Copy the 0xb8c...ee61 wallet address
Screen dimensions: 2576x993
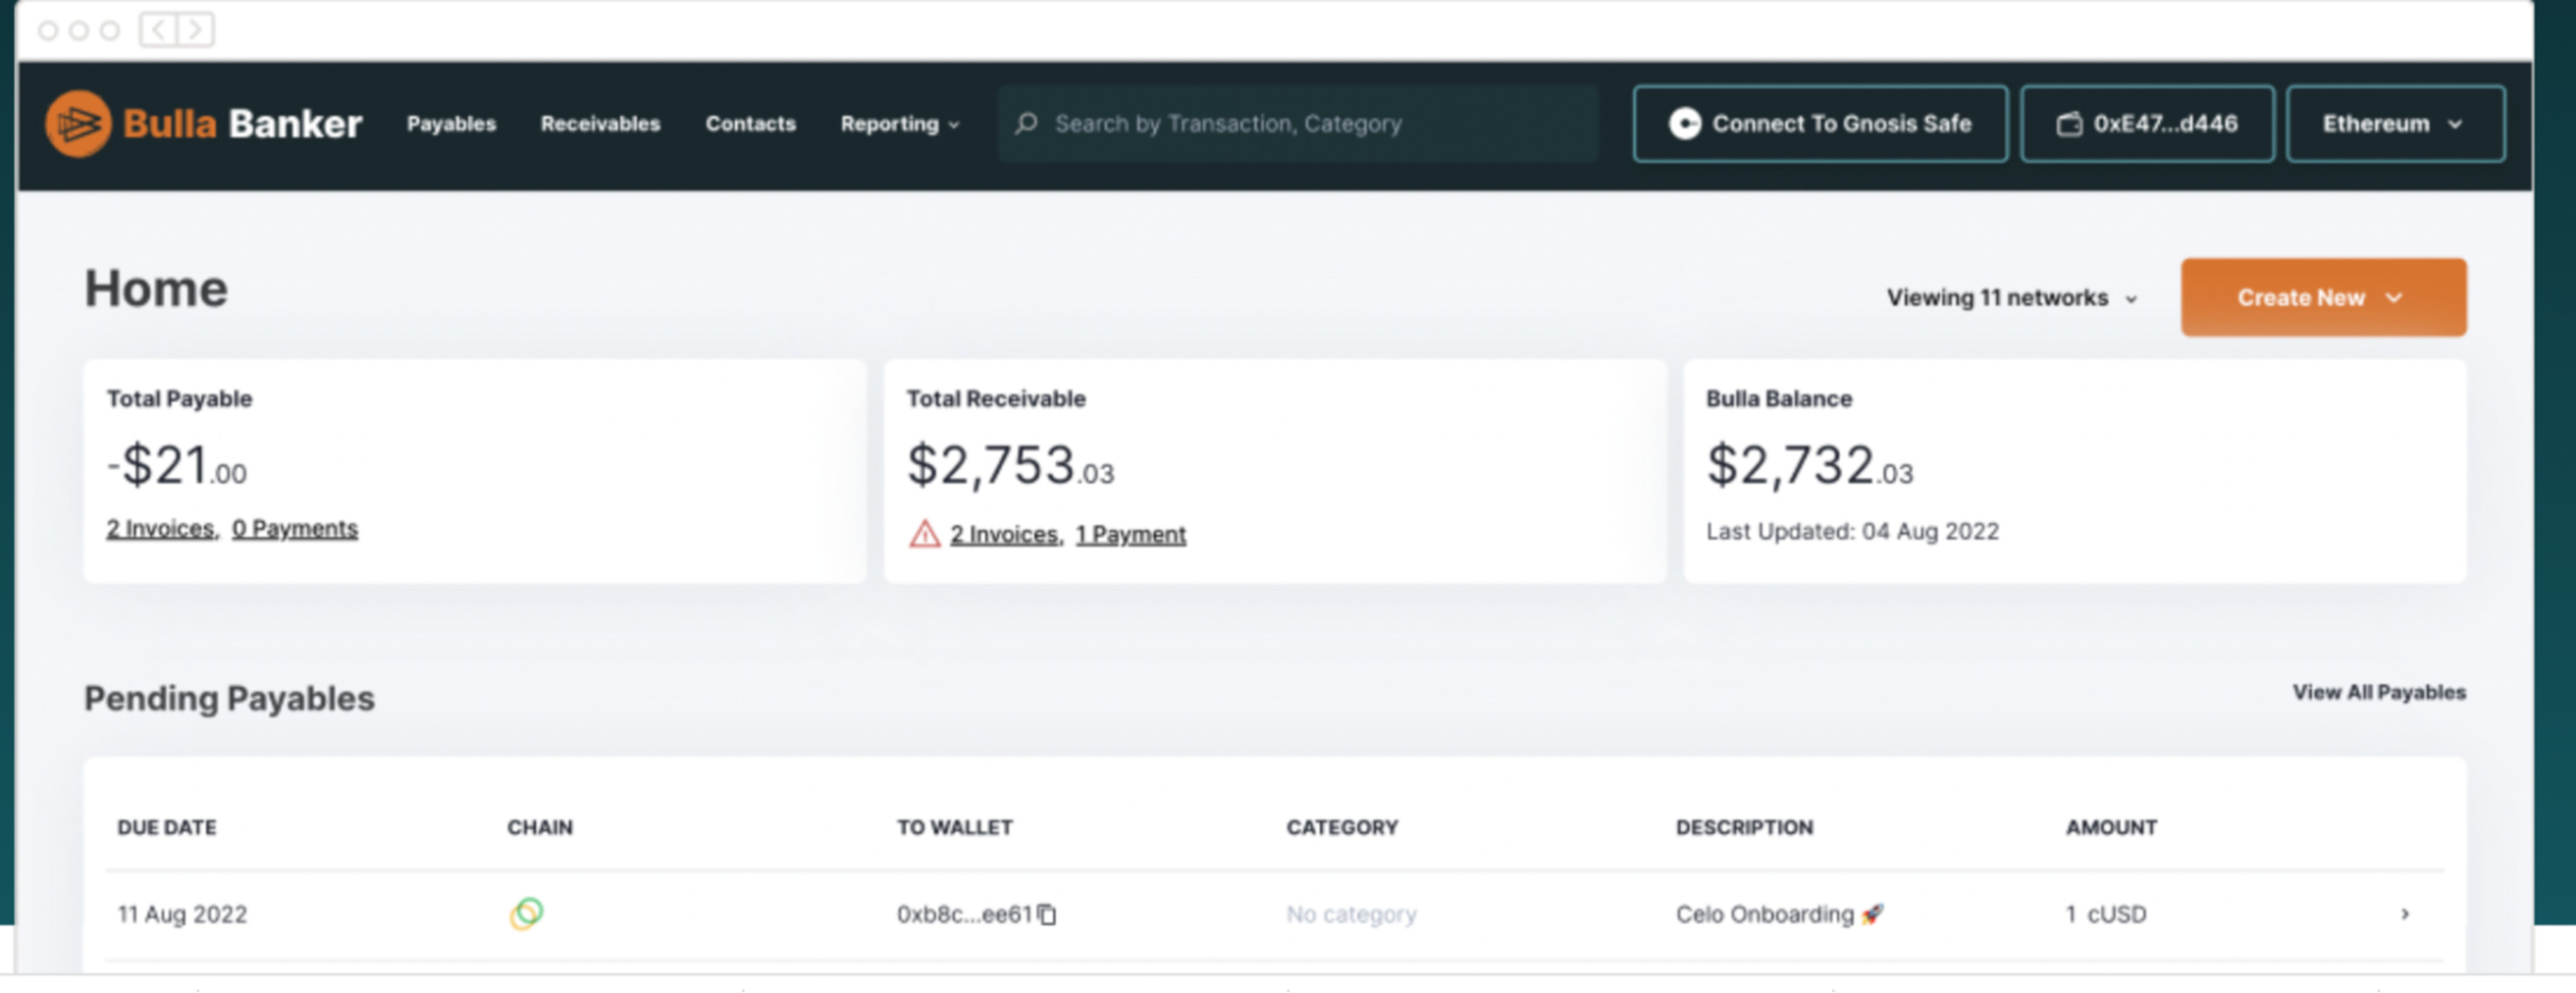point(1047,914)
